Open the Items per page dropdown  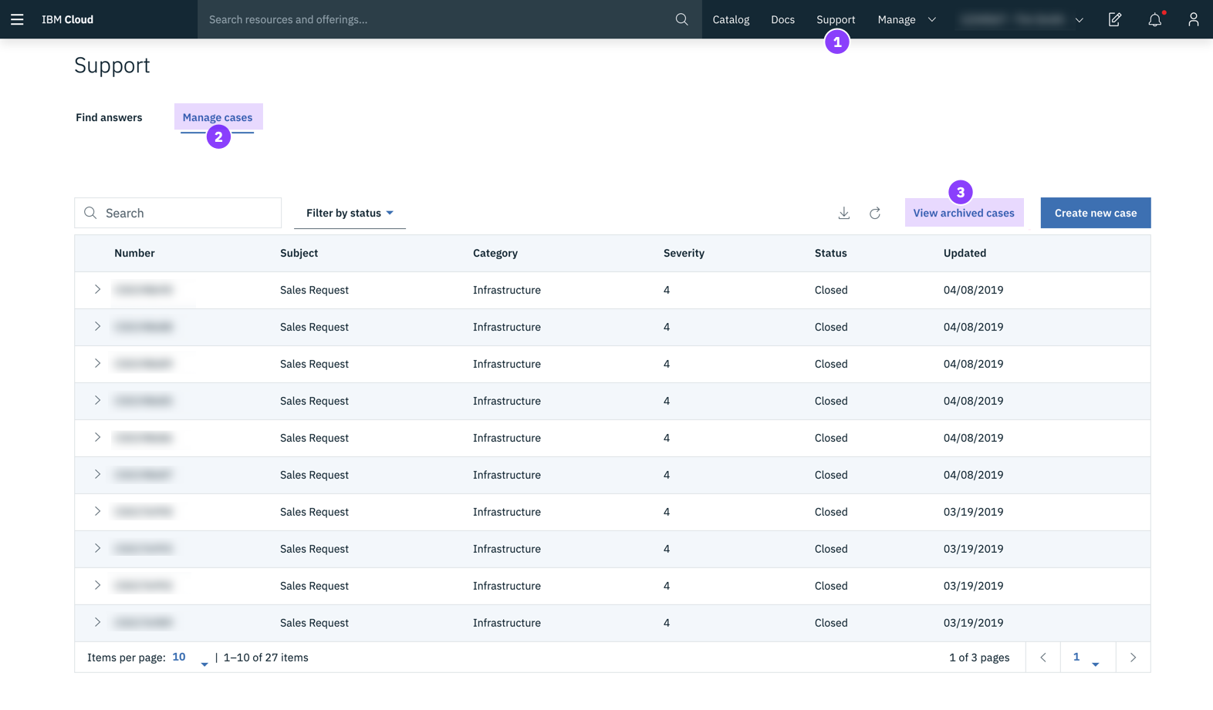pos(190,658)
